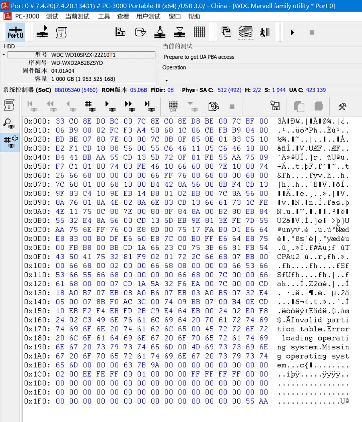Screen dimensions: 362x422
Task: Click offset label 0x000 in hex view
Action: [x=37, y=121]
